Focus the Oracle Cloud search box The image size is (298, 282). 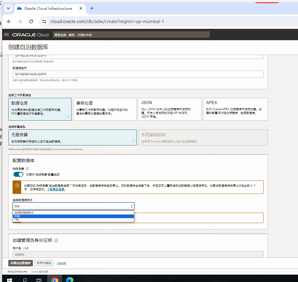131,35
